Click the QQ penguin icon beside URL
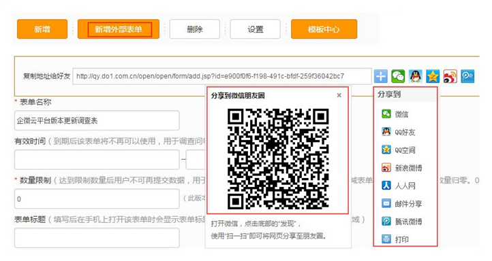This screenshot has height=261, width=492. click(x=416, y=76)
